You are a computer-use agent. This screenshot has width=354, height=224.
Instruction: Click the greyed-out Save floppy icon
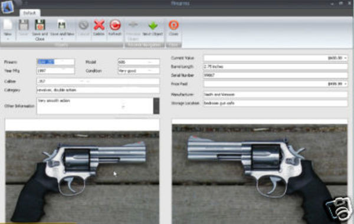point(24,25)
